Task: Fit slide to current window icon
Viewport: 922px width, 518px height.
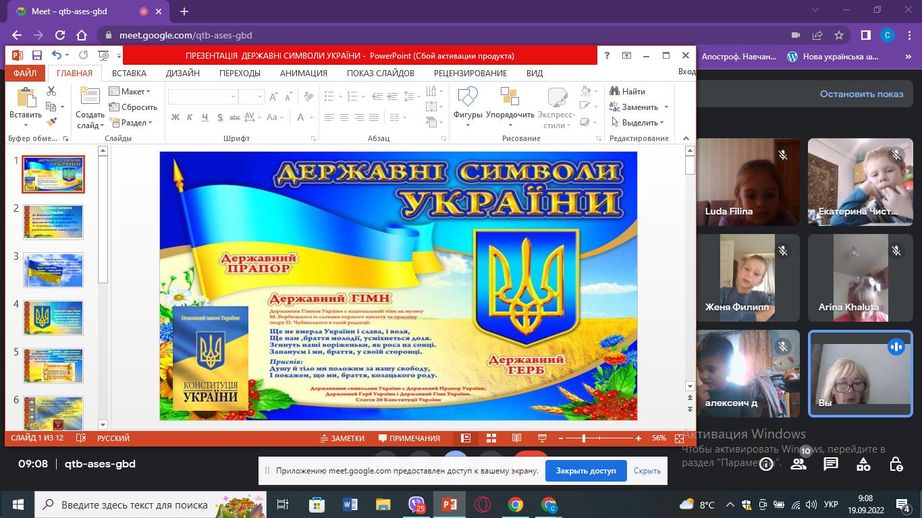Action: pyautogui.click(x=679, y=438)
